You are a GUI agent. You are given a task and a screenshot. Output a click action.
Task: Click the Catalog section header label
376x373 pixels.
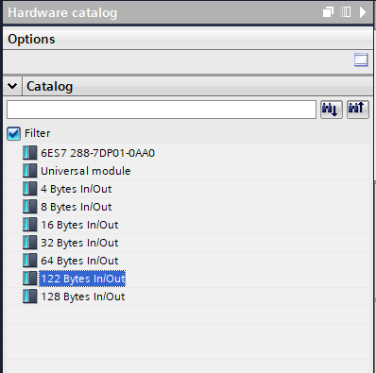(50, 86)
